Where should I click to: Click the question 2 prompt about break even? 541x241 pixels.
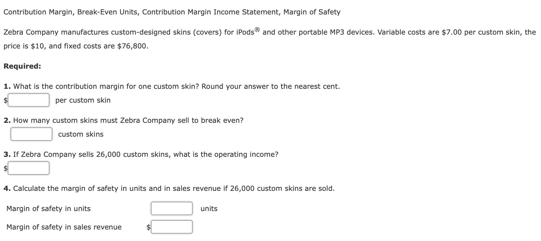tap(124, 120)
